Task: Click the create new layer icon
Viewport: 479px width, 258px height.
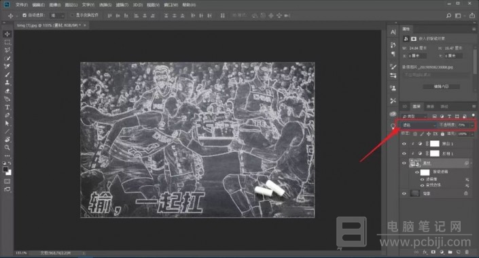Action: click(458, 252)
